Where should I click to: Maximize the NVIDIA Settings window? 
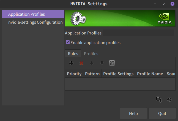click(x=164, y=4)
